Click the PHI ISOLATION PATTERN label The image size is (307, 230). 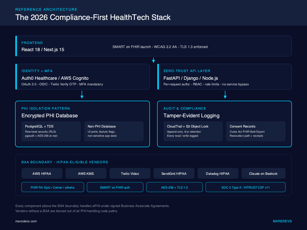tap(46, 109)
